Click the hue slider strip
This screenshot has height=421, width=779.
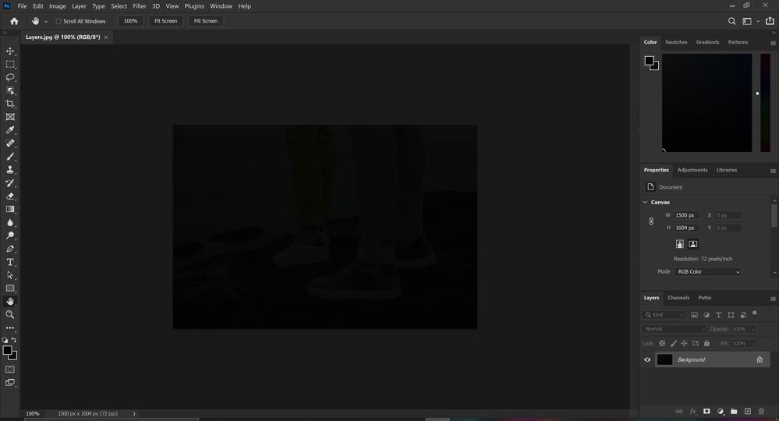coord(765,103)
